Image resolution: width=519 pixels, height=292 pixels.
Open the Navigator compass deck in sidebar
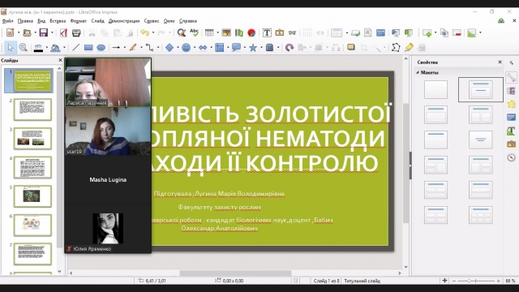click(x=511, y=157)
